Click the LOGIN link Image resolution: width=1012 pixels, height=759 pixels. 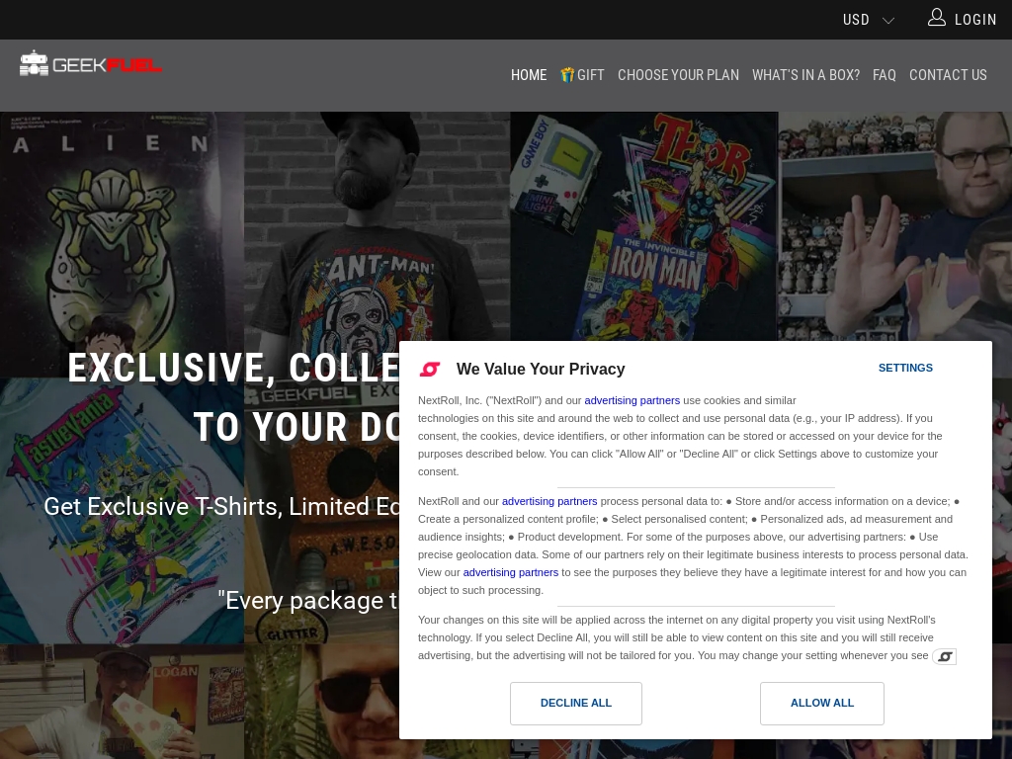coord(975,20)
